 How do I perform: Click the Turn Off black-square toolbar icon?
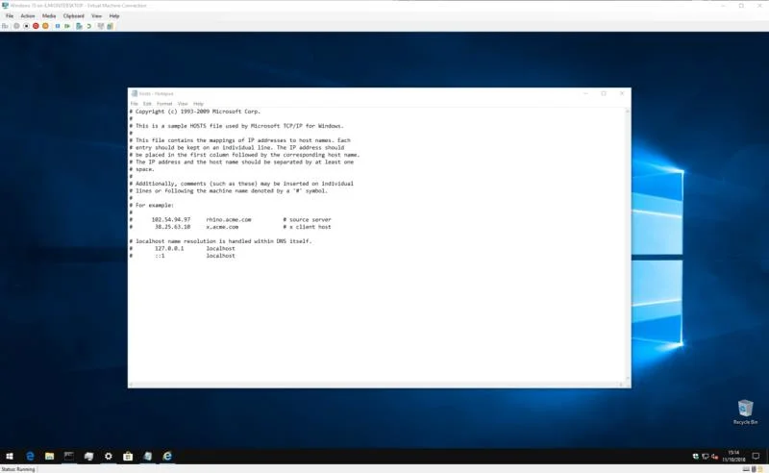point(27,26)
